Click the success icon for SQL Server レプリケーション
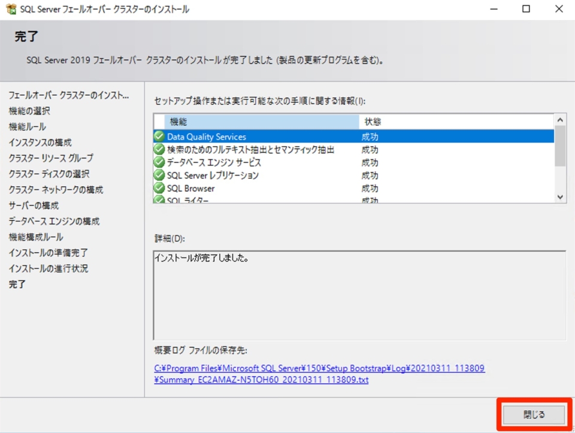575x433 pixels. pos(159,175)
